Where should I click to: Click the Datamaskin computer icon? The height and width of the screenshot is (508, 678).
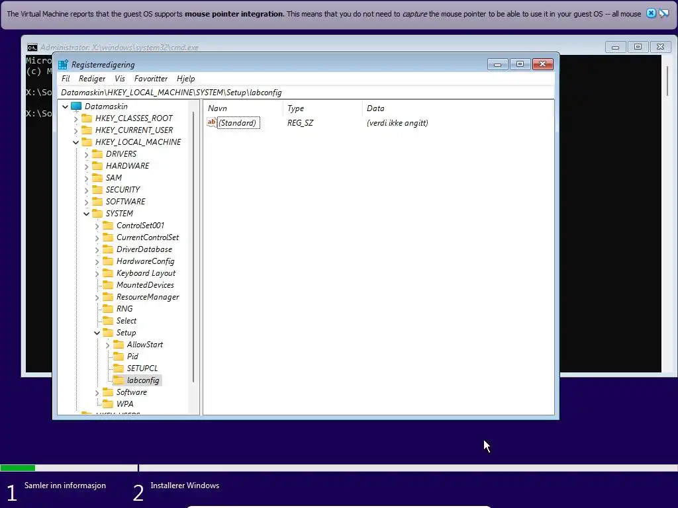tap(76, 106)
